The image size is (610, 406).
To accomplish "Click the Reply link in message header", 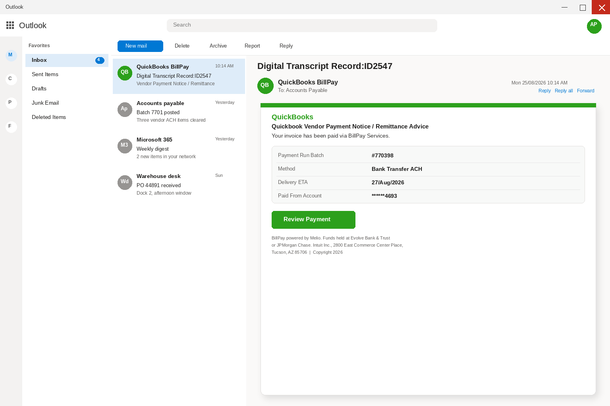I will (544, 91).
